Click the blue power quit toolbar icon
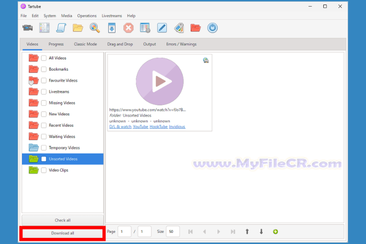 (x=212, y=28)
